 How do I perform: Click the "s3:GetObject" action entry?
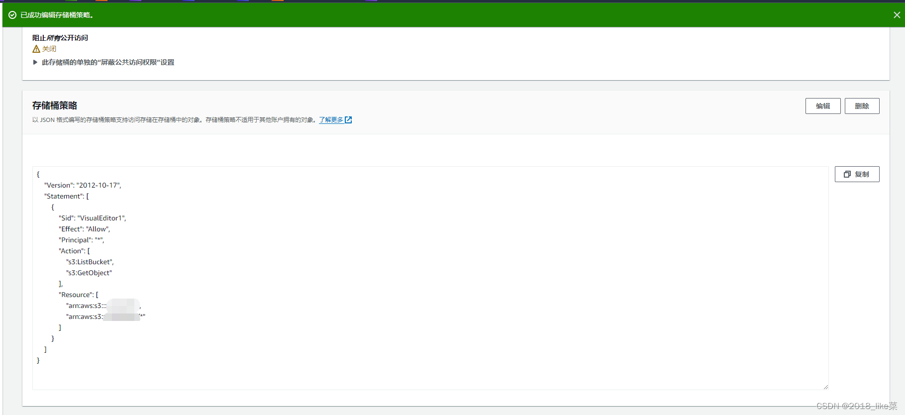pyautogui.click(x=89, y=273)
